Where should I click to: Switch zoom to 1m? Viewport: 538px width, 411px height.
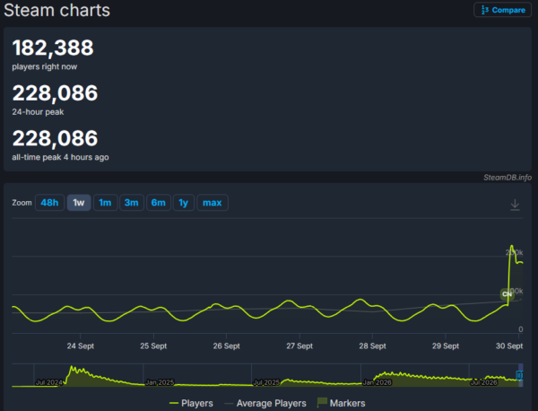tap(105, 203)
